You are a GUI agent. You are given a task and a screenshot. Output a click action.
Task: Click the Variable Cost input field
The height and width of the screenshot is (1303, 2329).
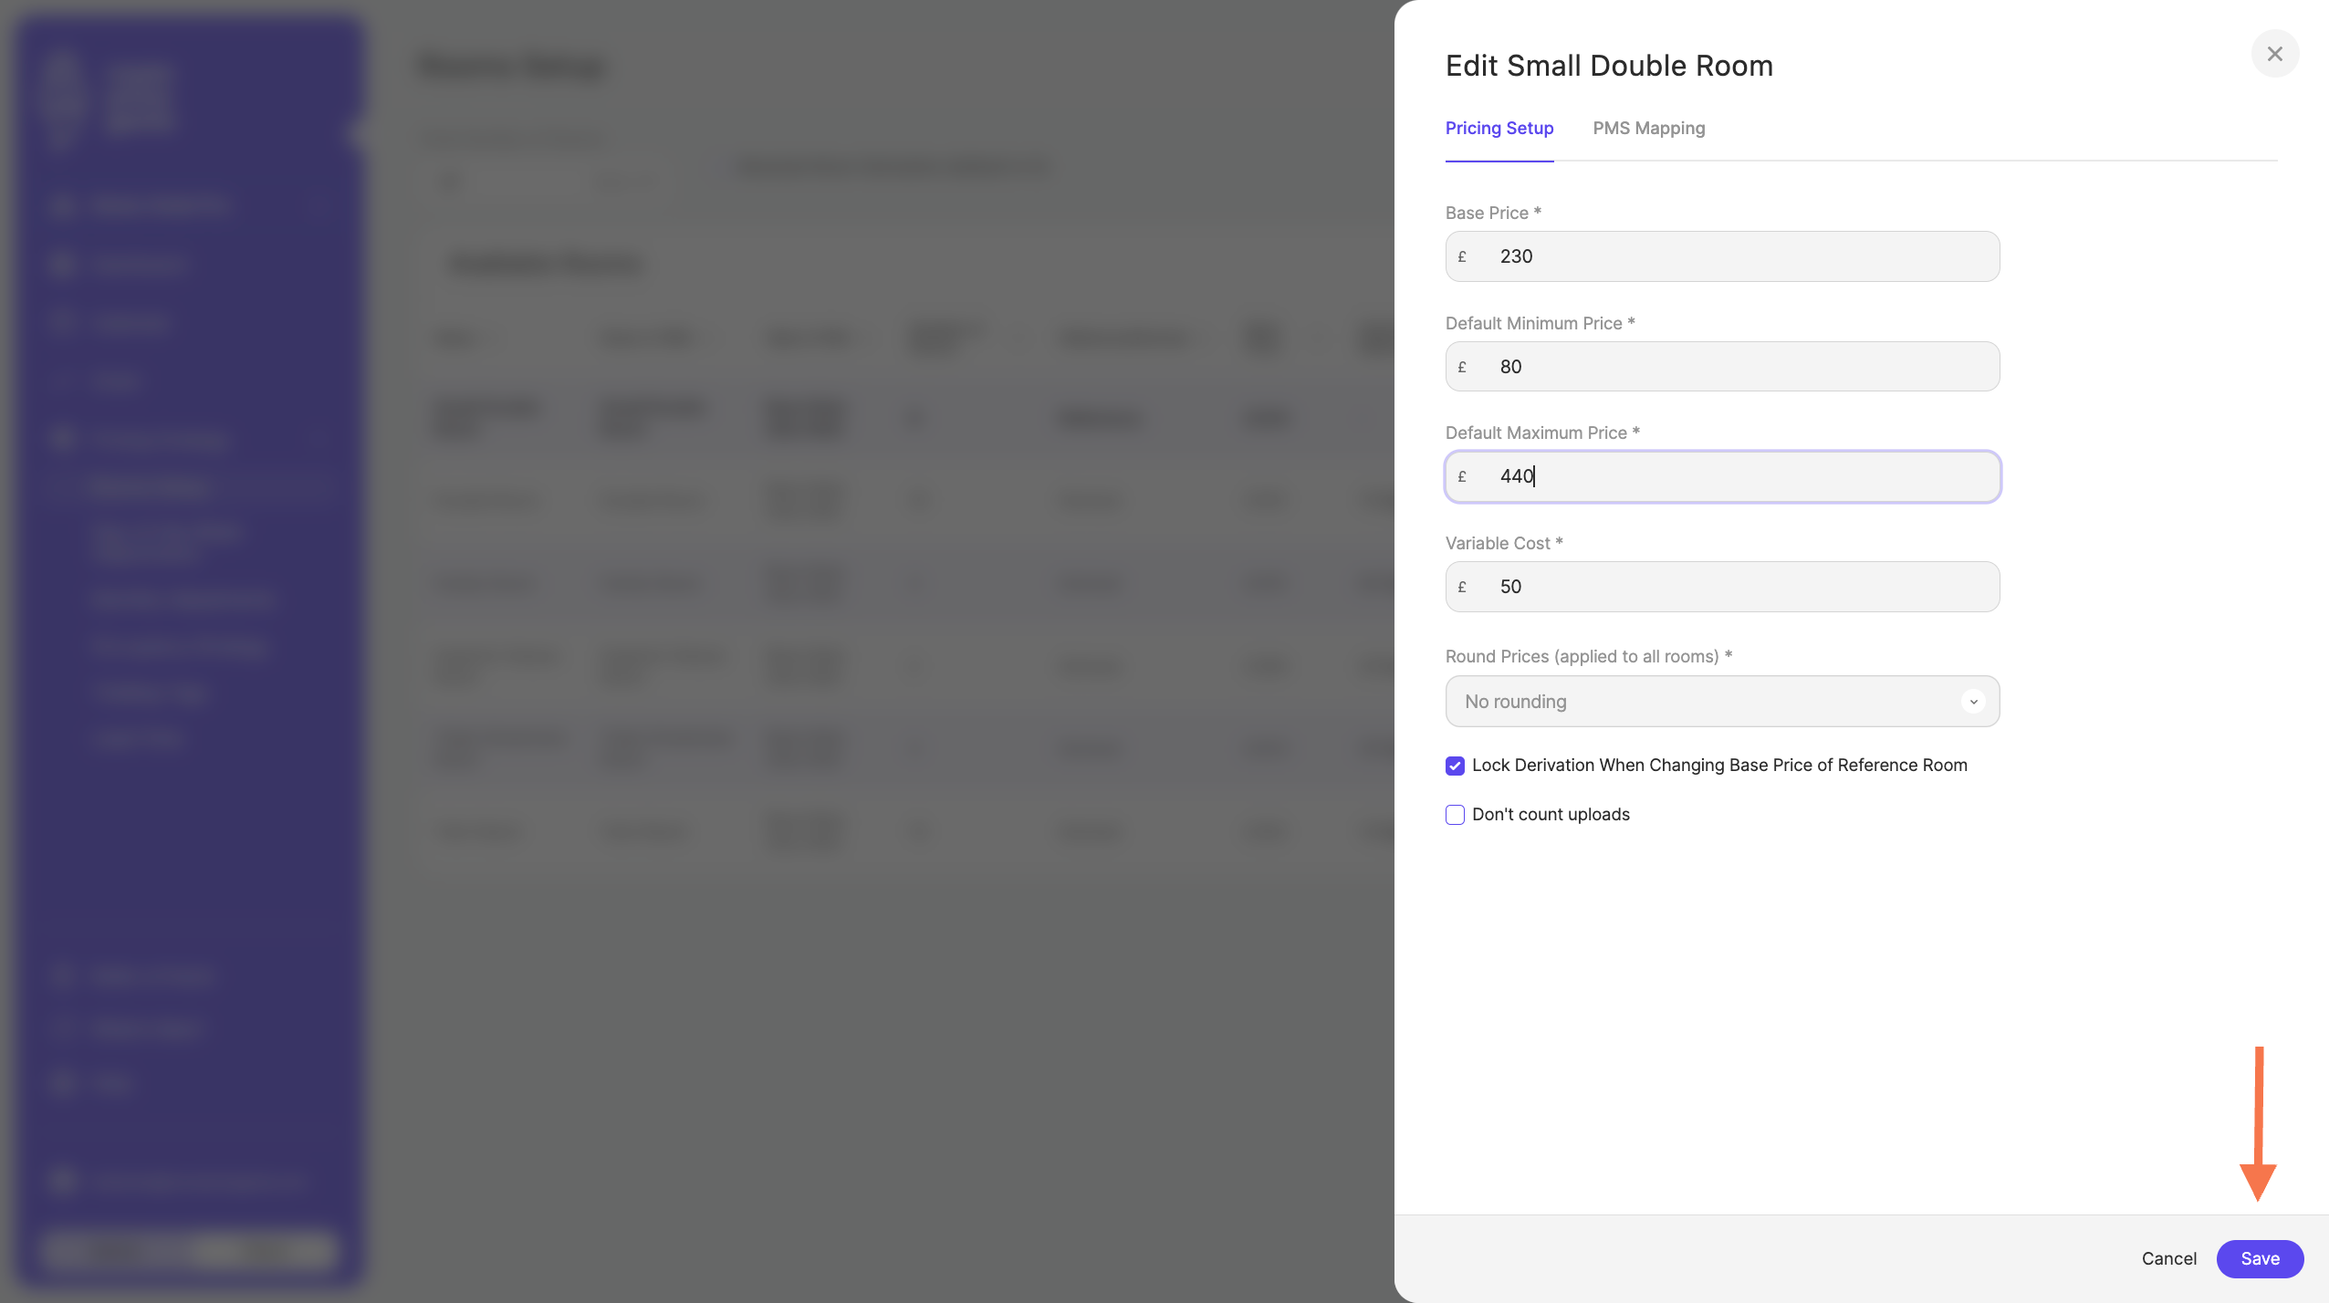[1722, 587]
